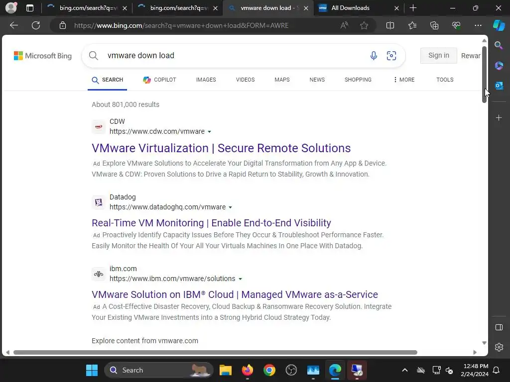Screen dimensions: 510x382
Task: Click Sign in button on Bing
Action: pos(438,56)
